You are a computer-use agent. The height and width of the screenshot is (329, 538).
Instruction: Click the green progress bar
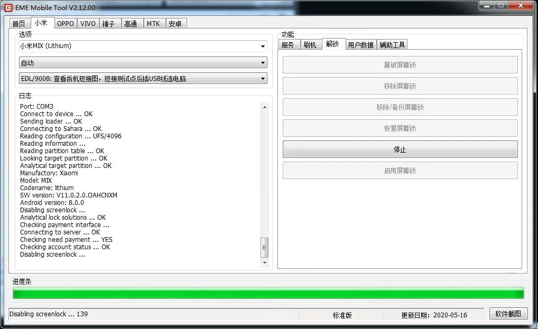[268, 293]
